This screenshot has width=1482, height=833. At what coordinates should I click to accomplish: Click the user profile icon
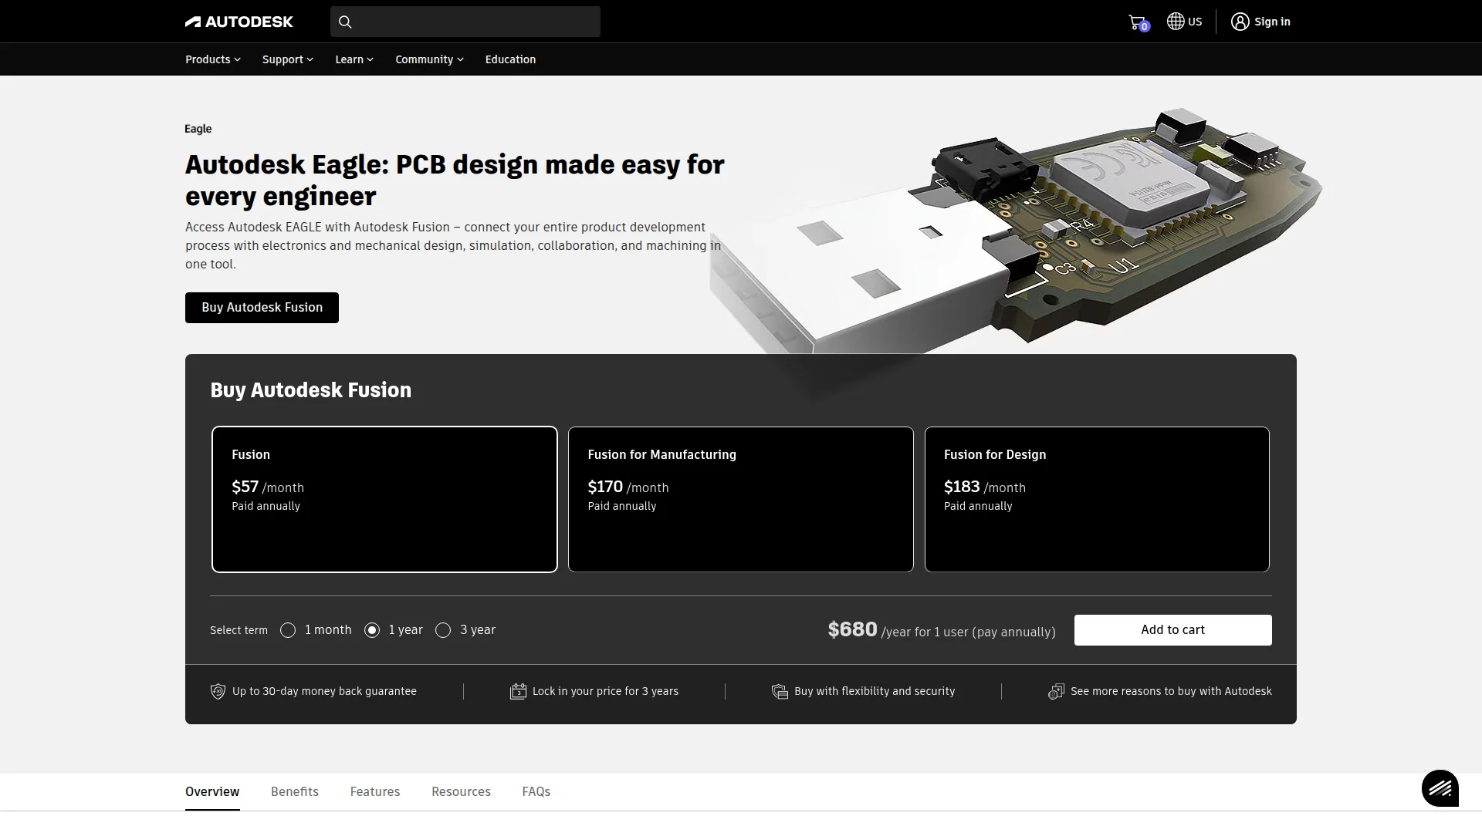click(x=1240, y=22)
